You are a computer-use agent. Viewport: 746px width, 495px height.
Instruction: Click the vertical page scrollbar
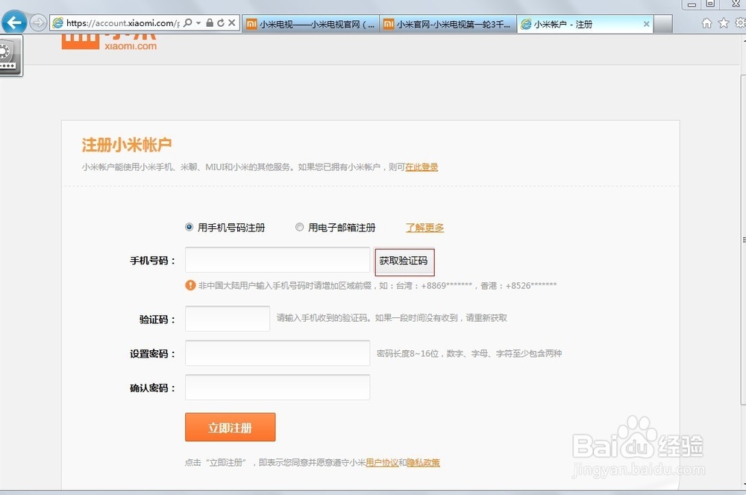tap(743, 240)
